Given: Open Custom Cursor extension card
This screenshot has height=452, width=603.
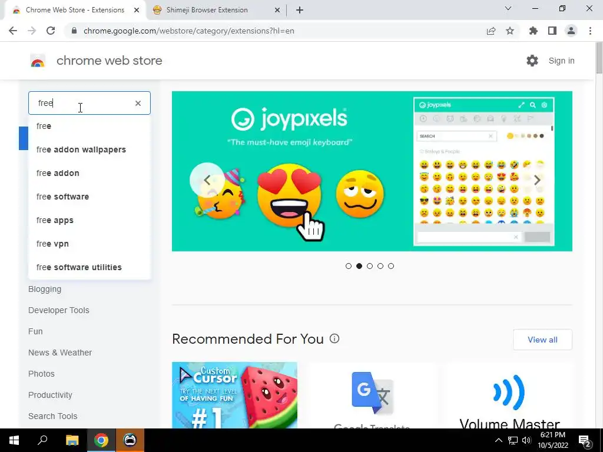Looking at the screenshot, I should pos(234,395).
